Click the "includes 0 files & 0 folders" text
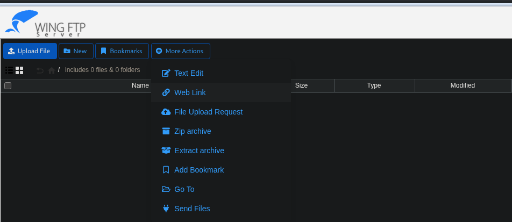The image size is (512, 222). click(103, 70)
